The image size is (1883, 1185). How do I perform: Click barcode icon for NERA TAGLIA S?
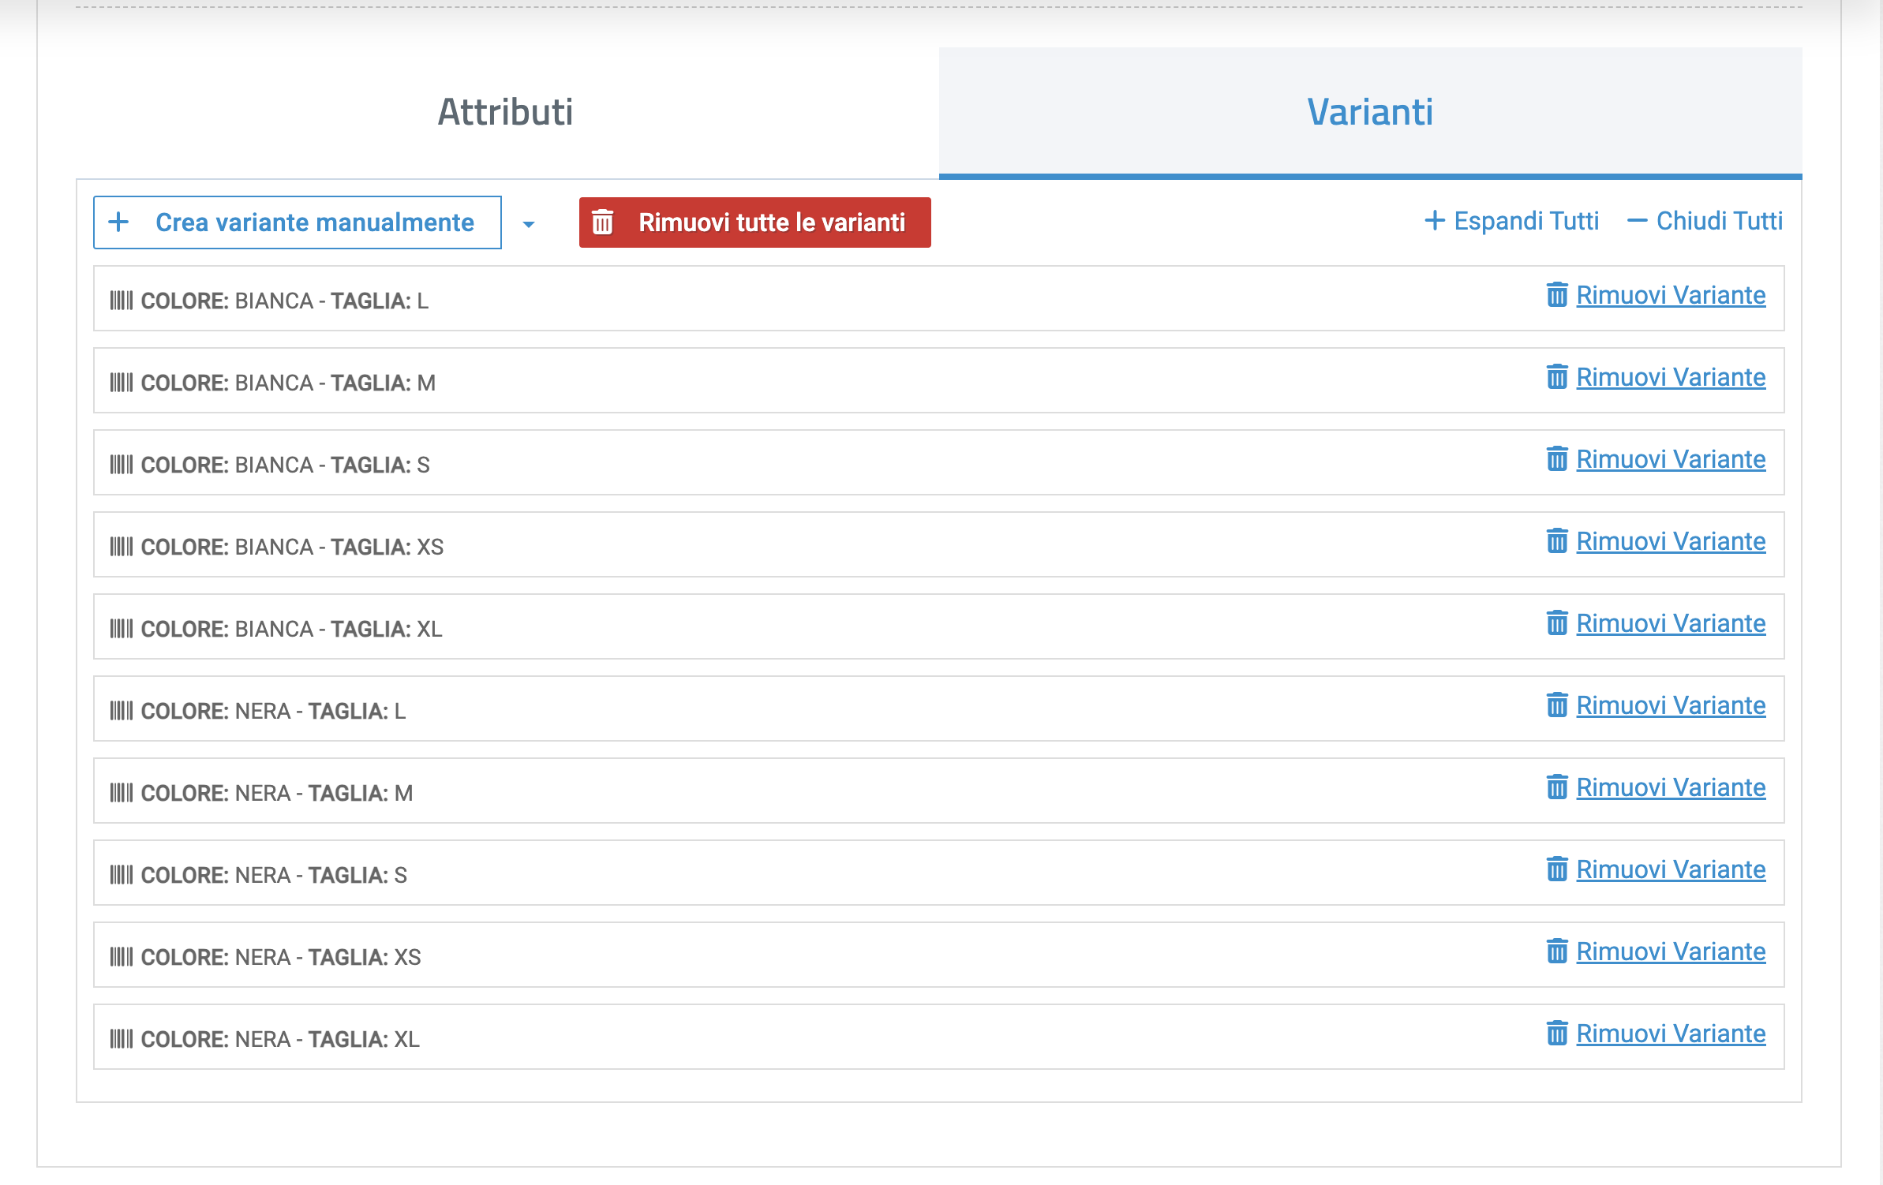click(122, 875)
